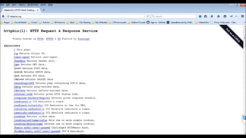Open the /cookies endpoint link
The height and width of the screenshot is (138, 246).
tap(20, 117)
